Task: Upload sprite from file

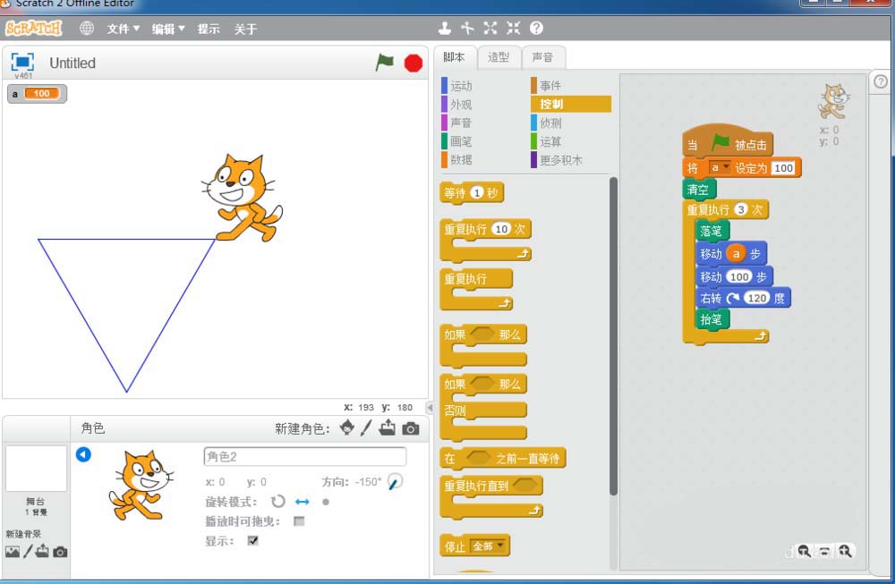Action: 387,427
